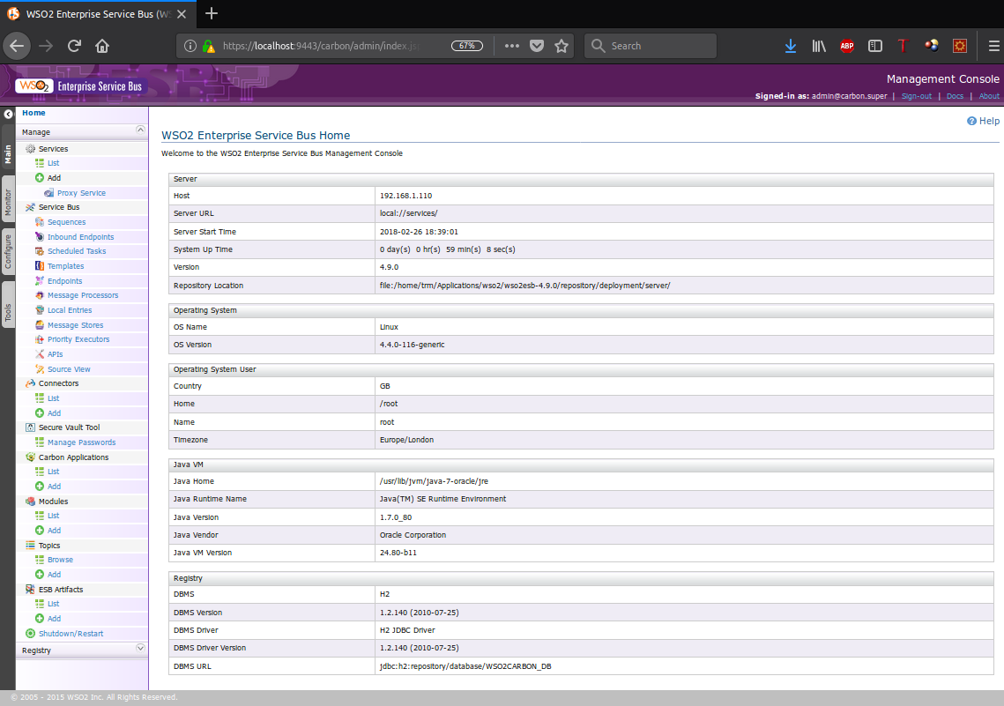Click the Help icon link
Viewport: 1004px width, 706px height.
[x=971, y=121]
